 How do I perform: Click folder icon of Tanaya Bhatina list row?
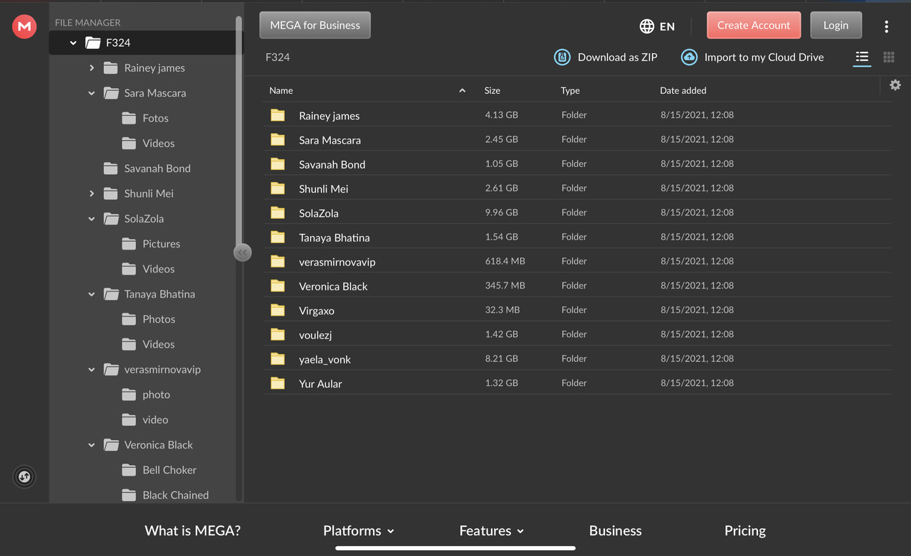278,237
